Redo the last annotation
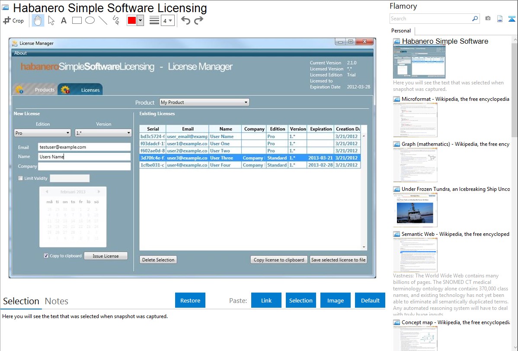The height and width of the screenshot is (351, 518). (x=198, y=20)
